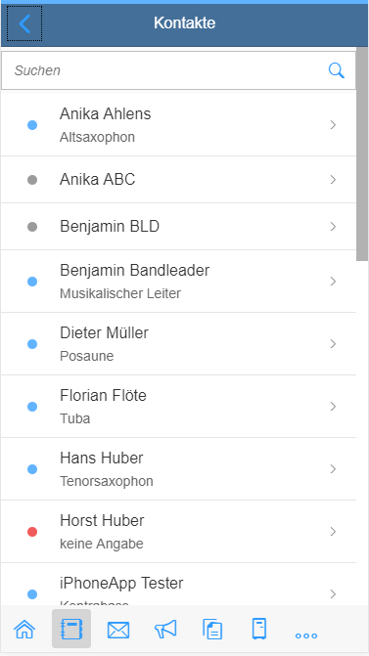The image size is (369, 656).
Task: Click the magnifying glass search icon
Action: pyautogui.click(x=336, y=70)
